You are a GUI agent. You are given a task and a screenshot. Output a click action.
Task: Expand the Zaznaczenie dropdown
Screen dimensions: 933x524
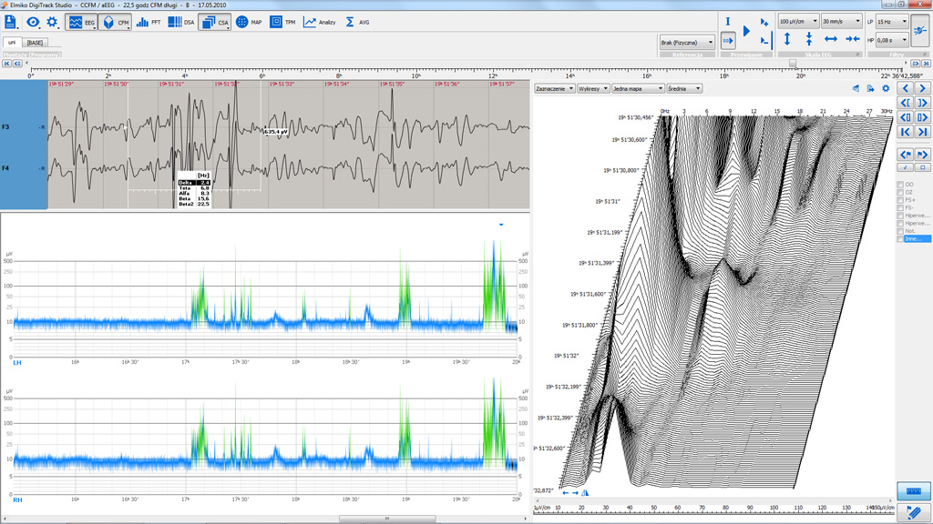pyautogui.click(x=555, y=88)
